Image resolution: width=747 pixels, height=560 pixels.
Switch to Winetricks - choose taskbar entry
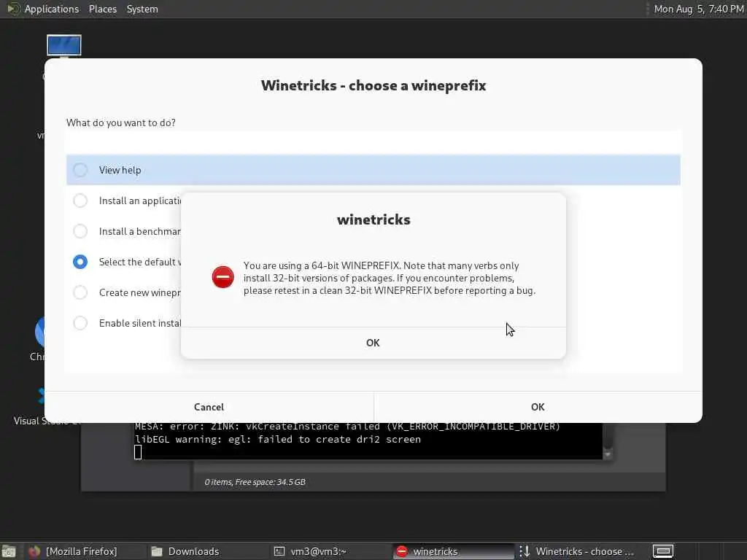tap(577, 551)
